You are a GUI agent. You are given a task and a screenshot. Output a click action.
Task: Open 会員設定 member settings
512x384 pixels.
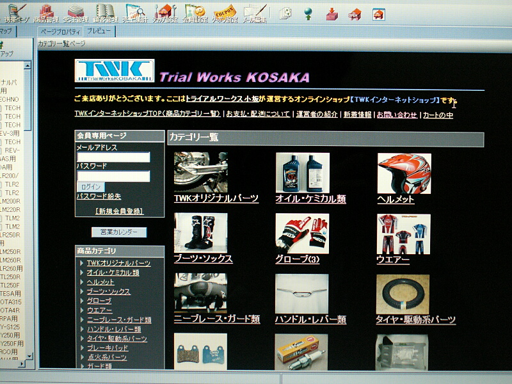195,13
